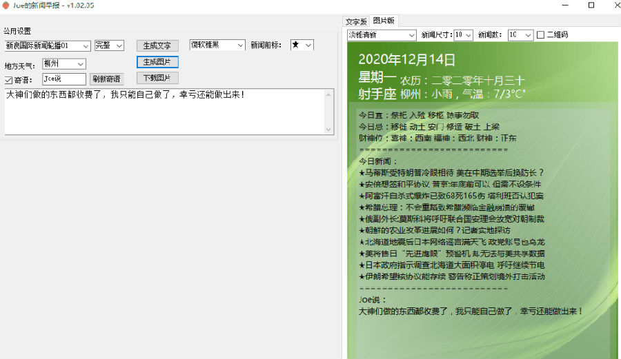The width and height of the screenshot is (621, 359).
Task: Select the 图片版 tab
Action: 382,21
